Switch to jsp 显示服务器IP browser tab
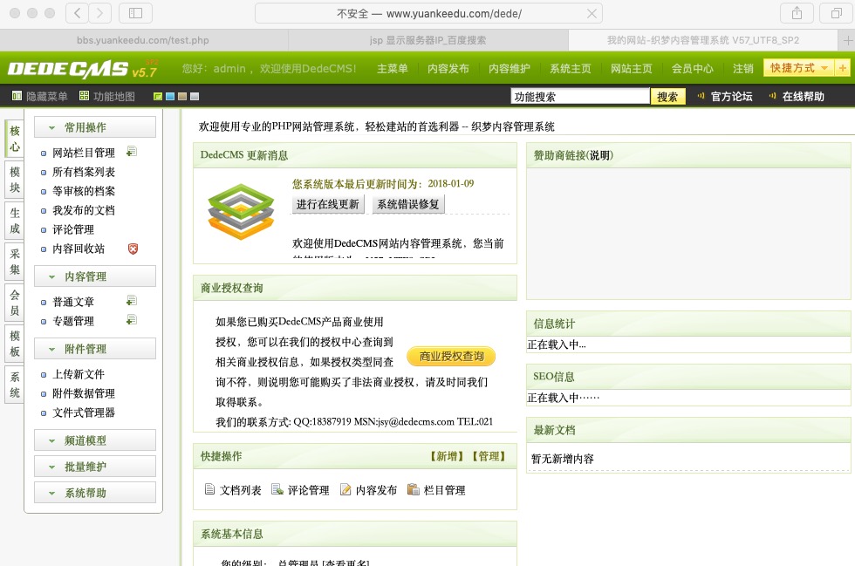This screenshot has height=566, width=855. click(x=428, y=40)
